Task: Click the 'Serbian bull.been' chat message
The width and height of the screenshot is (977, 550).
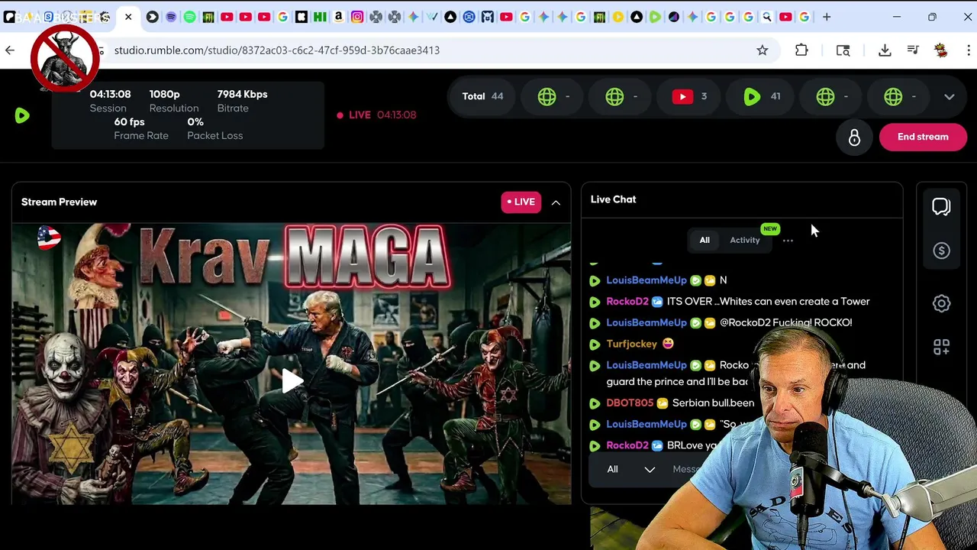Action: 713,403
